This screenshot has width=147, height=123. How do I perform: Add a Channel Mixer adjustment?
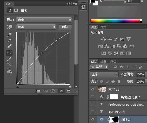pos(125,46)
